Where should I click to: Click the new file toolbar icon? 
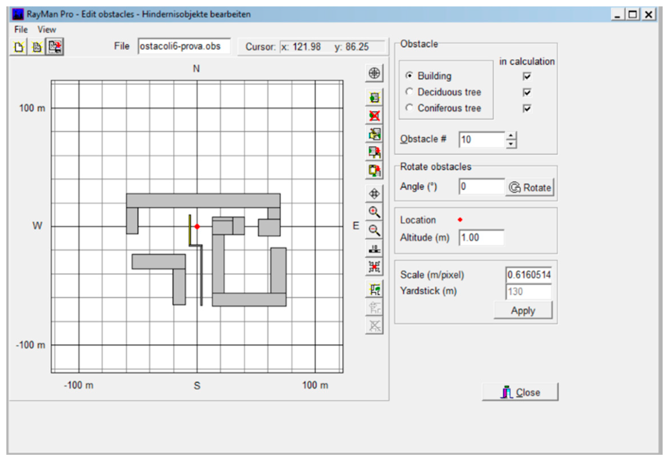19,47
